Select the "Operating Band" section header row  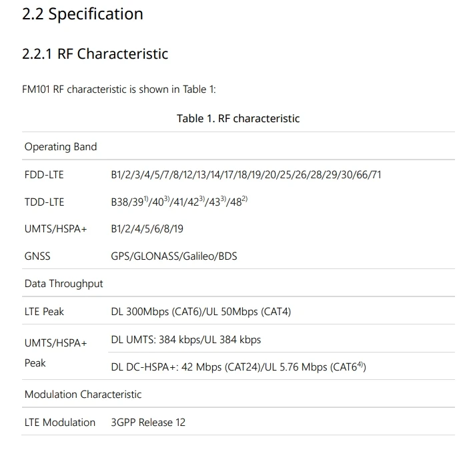[x=61, y=147]
